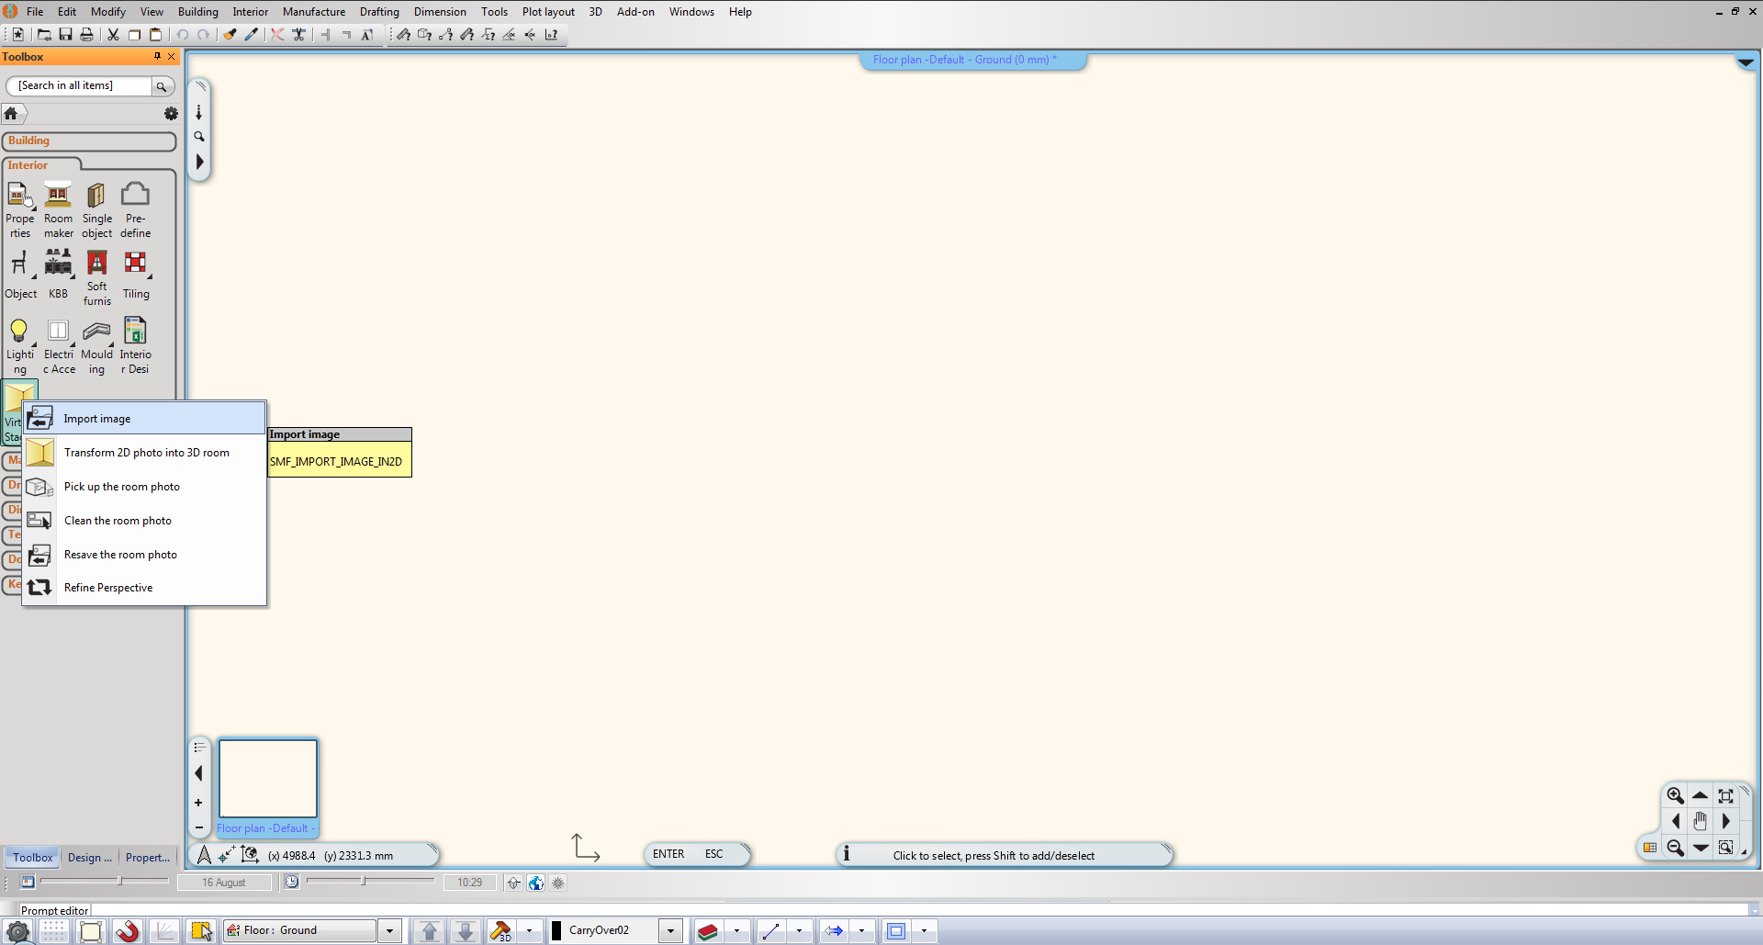Open the Manufacture menu
Viewport: 1763px width, 945px height.
point(313,12)
